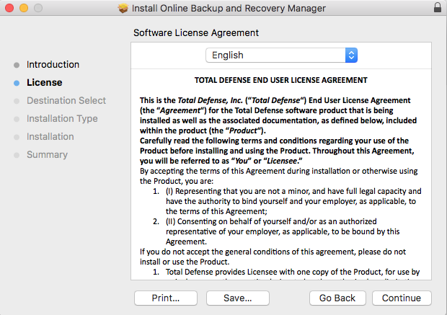The image size is (447, 315).
Task: Click the 'If you do not accept' sentence
Action: pyautogui.click(x=273, y=257)
